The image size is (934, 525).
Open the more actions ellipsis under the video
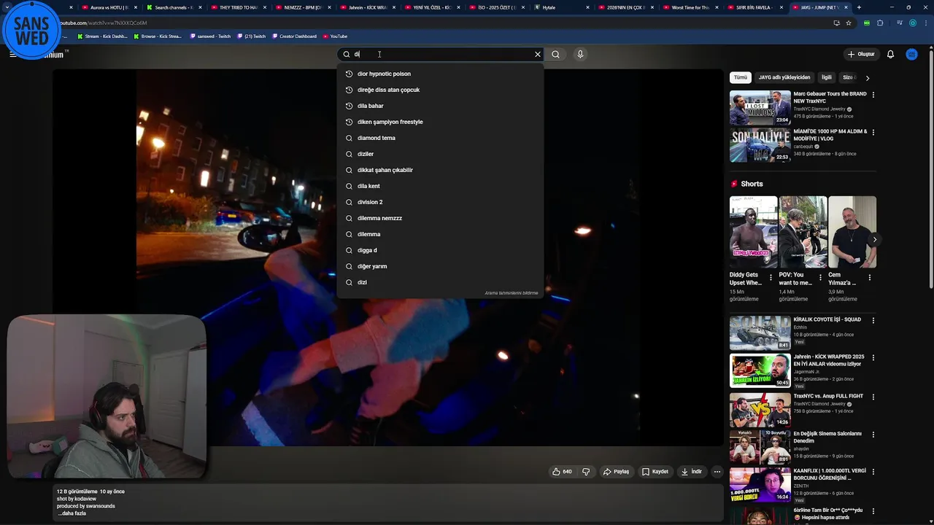717,472
